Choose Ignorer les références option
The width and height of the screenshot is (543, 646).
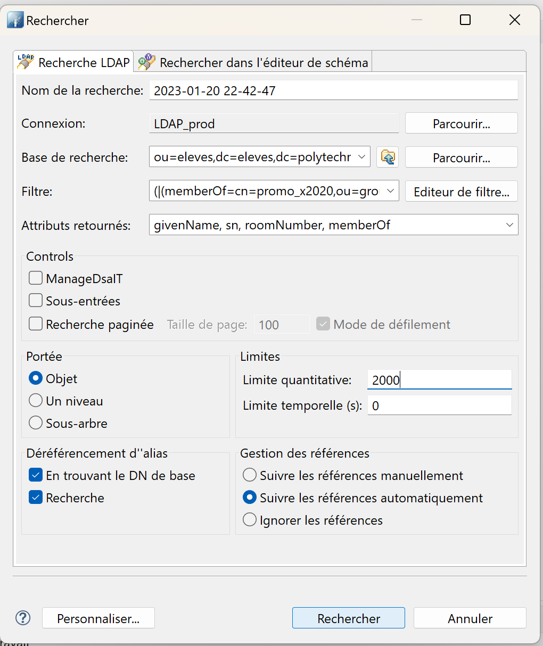tap(250, 520)
